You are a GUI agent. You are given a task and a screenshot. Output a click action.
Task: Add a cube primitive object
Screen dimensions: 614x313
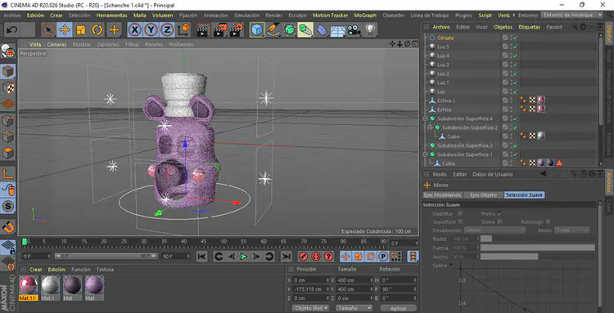(257, 29)
